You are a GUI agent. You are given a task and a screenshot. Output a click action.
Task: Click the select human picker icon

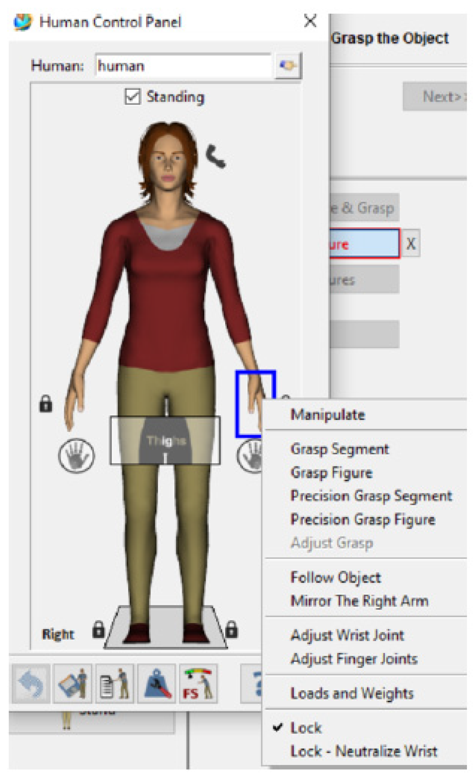pyautogui.click(x=288, y=66)
